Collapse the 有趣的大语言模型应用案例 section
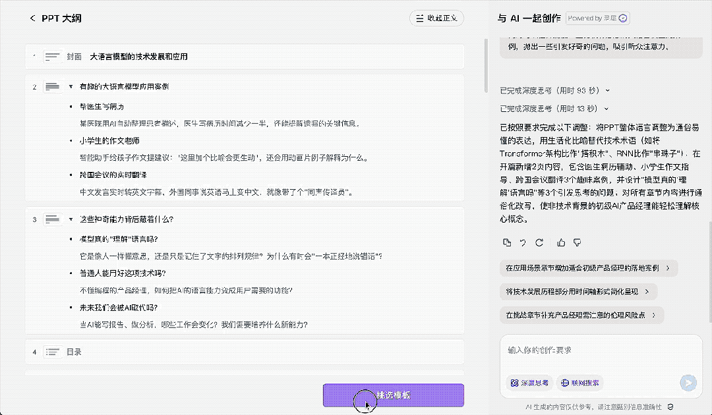This screenshot has width=712, height=415. [71, 87]
